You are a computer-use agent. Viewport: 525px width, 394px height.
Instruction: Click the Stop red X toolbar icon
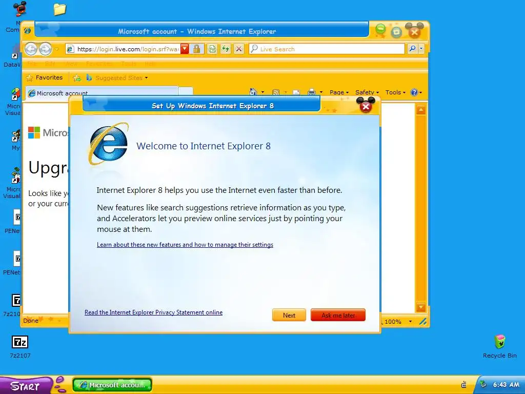click(x=239, y=49)
